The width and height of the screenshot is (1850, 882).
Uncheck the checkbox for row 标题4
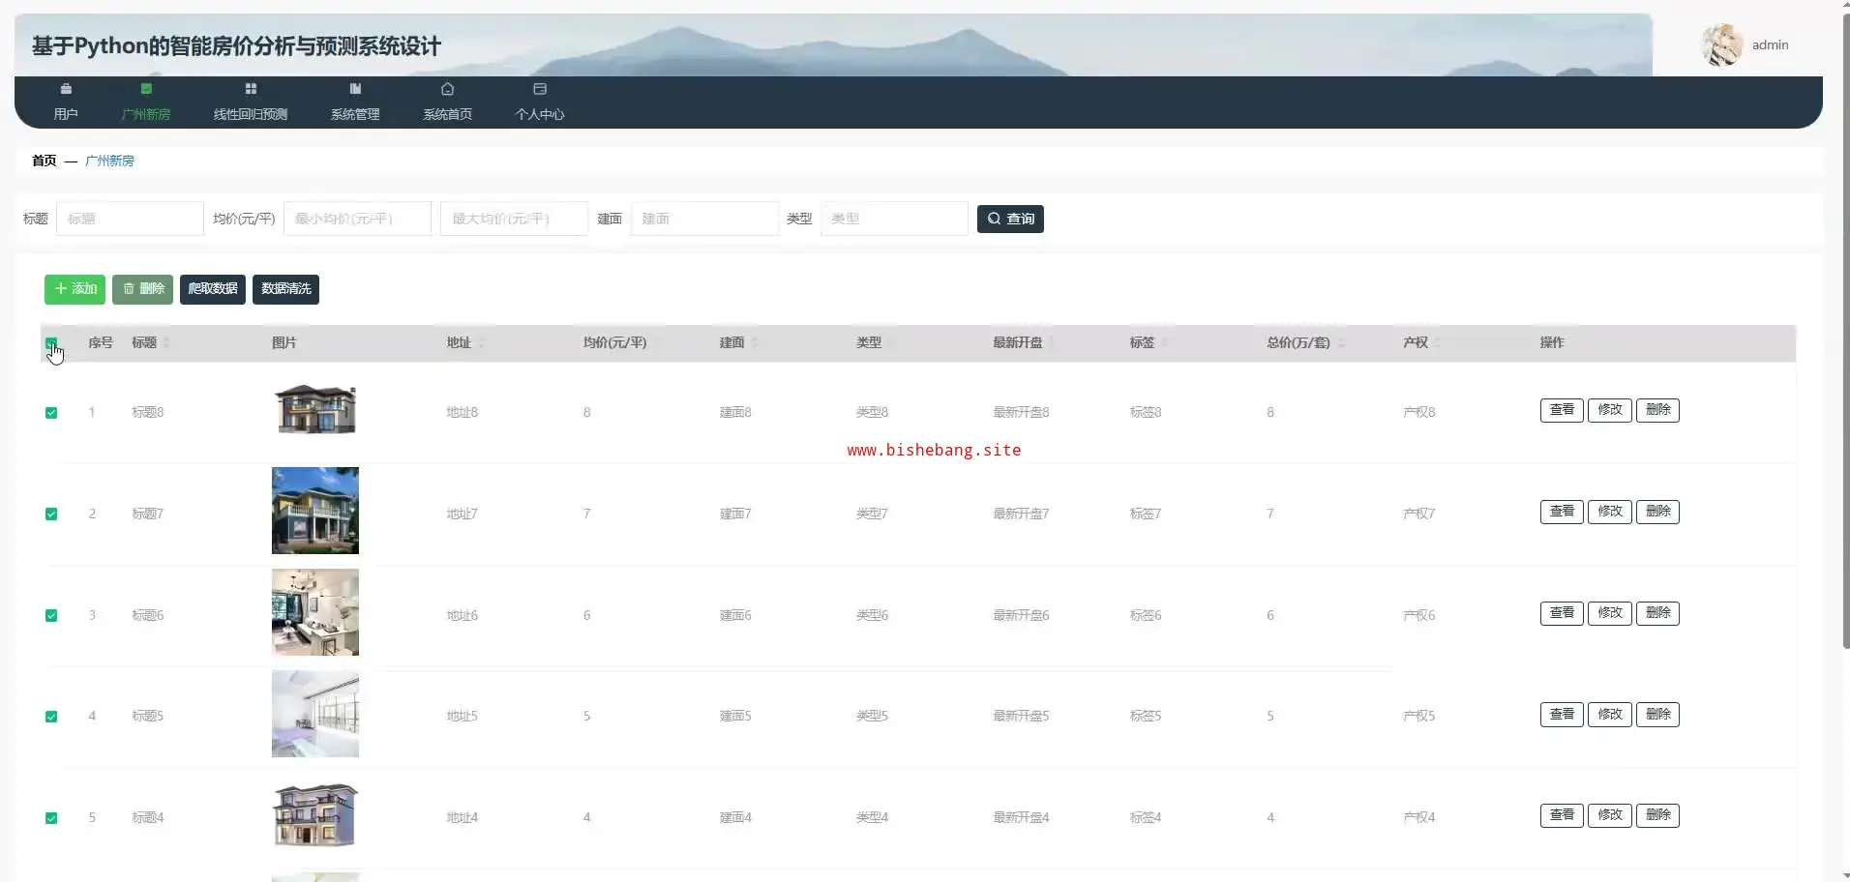[x=51, y=818]
